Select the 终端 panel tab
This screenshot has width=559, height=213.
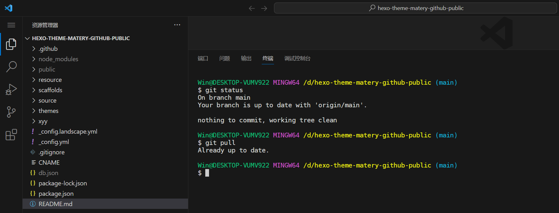[x=268, y=58]
